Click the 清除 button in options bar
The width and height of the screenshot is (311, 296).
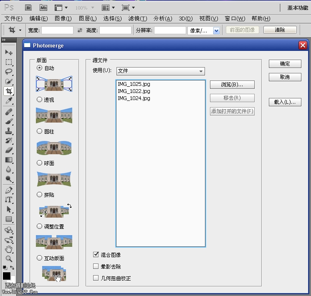click(x=280, y=30)
